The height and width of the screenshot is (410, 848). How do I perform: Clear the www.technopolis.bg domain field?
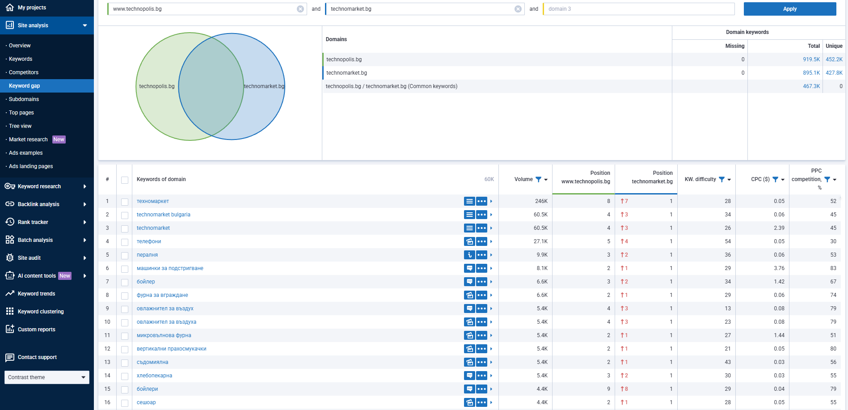[300, 9]
